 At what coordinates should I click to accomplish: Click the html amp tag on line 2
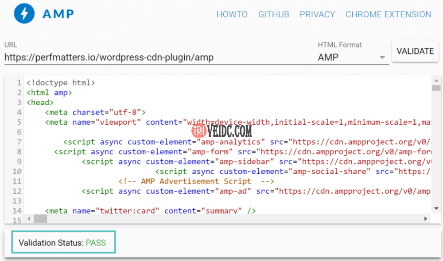[x=49, y=92]
